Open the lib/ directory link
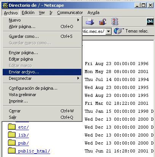This screenshot has height=157, width=155. click(23, 135)
